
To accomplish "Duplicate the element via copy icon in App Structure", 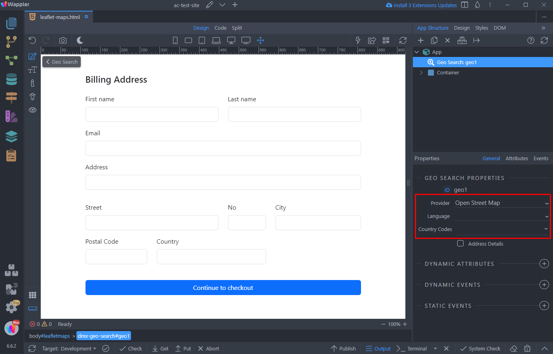I will [434, 40].
